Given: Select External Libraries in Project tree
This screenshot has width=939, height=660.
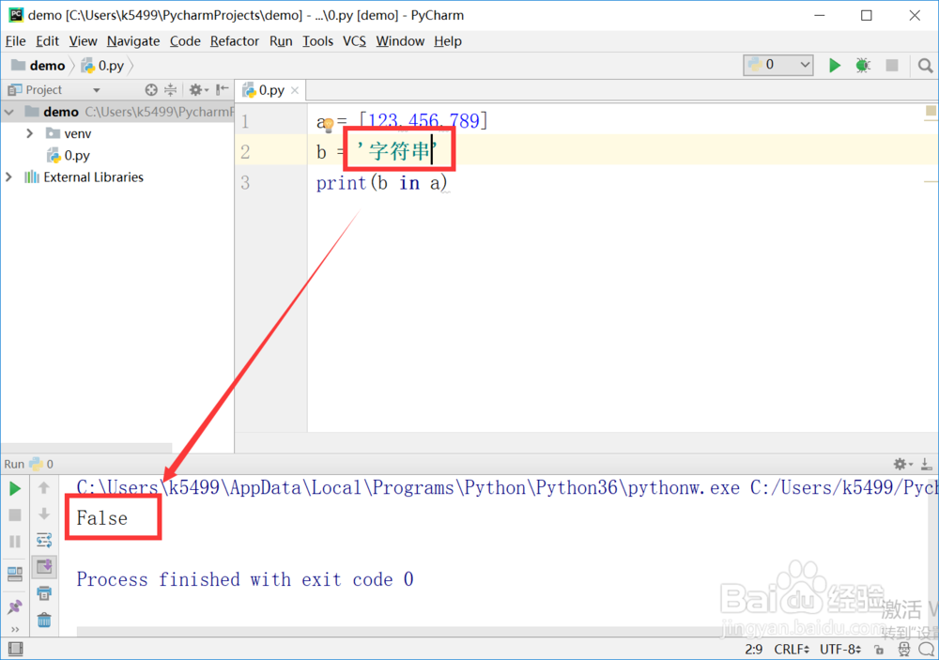Looking at the screenshot, I should [93, 177].
